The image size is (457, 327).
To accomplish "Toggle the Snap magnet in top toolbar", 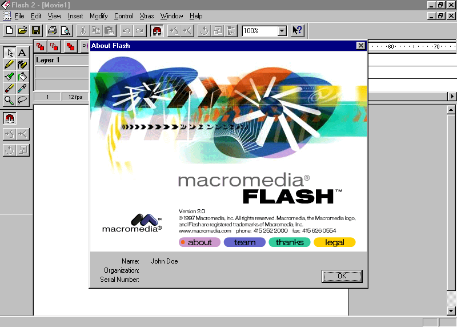I will click(157, 30).
